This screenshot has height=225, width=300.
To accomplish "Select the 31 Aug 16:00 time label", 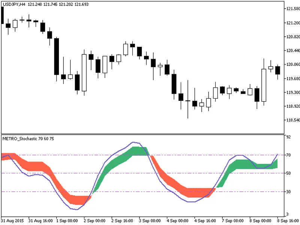I will pyautogui.click(x=40, y=221).
